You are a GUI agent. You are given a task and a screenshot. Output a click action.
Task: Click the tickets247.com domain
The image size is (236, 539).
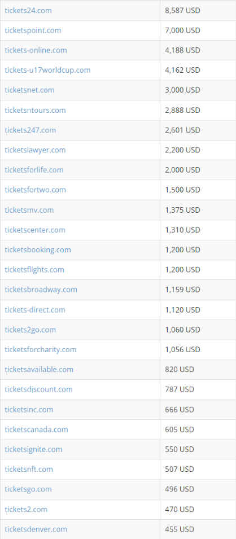pos(30,130)
